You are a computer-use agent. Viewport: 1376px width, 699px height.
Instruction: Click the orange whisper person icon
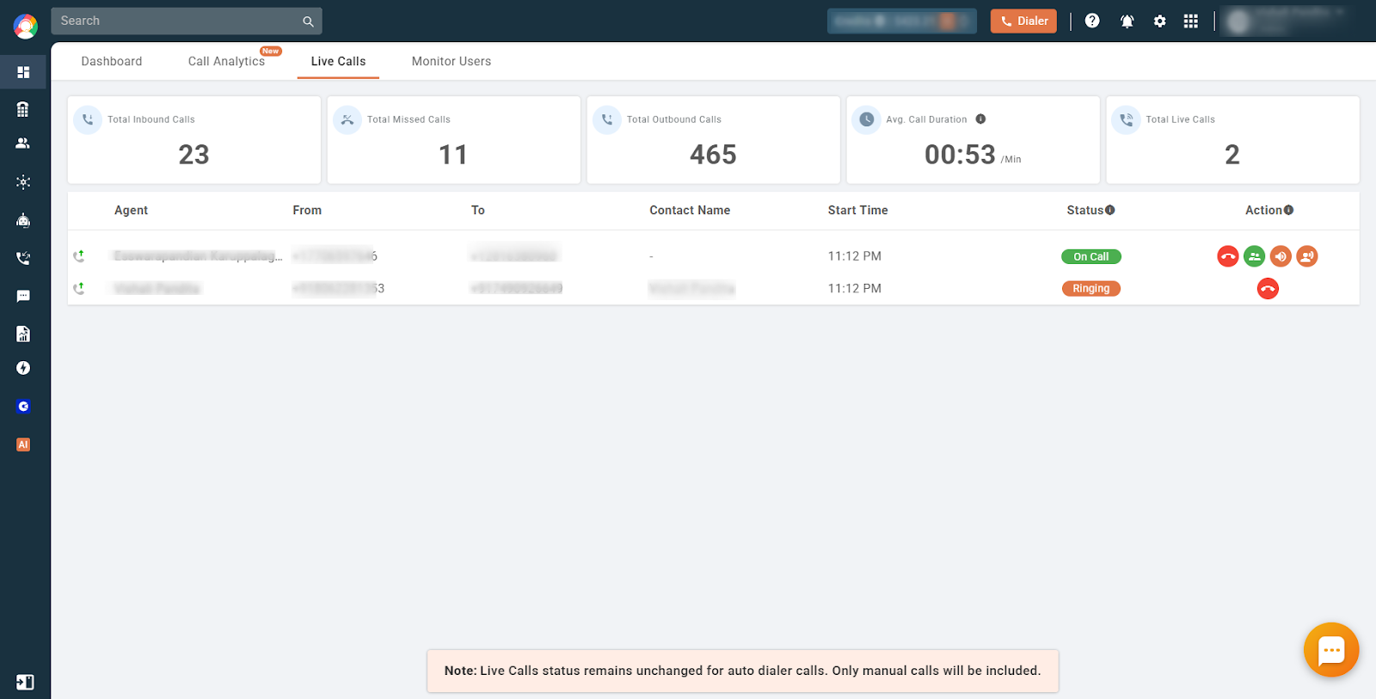1307,256
